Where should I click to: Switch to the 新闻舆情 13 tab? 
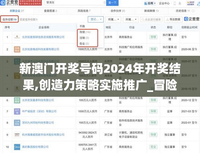[152, 11]
